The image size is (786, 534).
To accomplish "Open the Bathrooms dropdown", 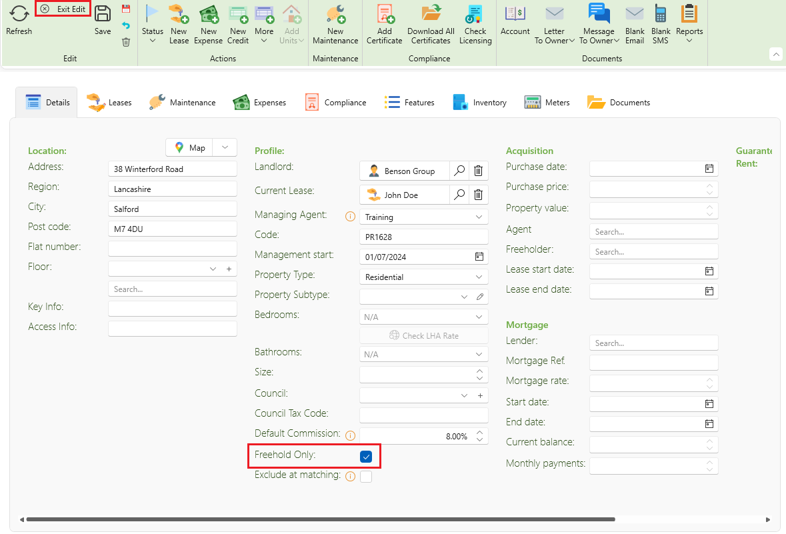I will click(x=479, y=354).
